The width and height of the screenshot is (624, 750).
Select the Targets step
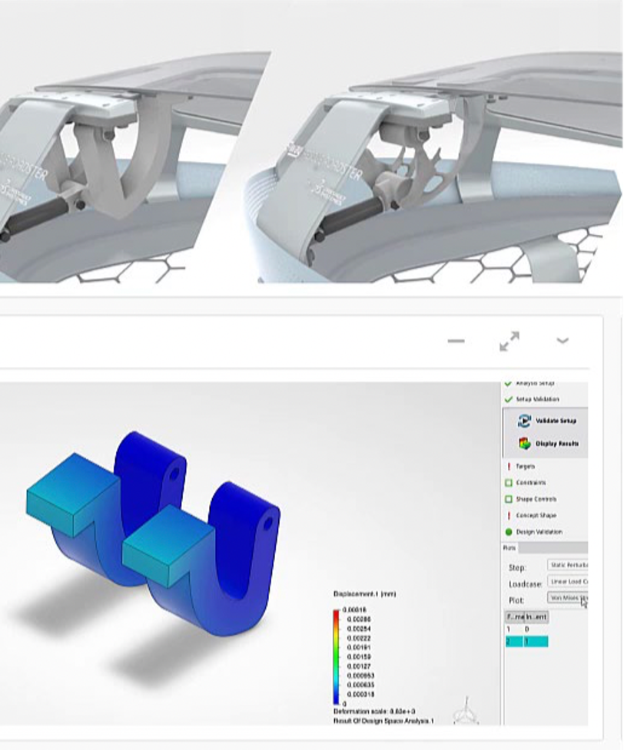(526, 467)
